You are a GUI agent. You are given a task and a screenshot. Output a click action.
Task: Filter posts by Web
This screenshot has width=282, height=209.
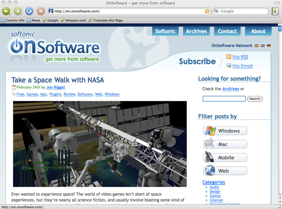click(225, 171)
